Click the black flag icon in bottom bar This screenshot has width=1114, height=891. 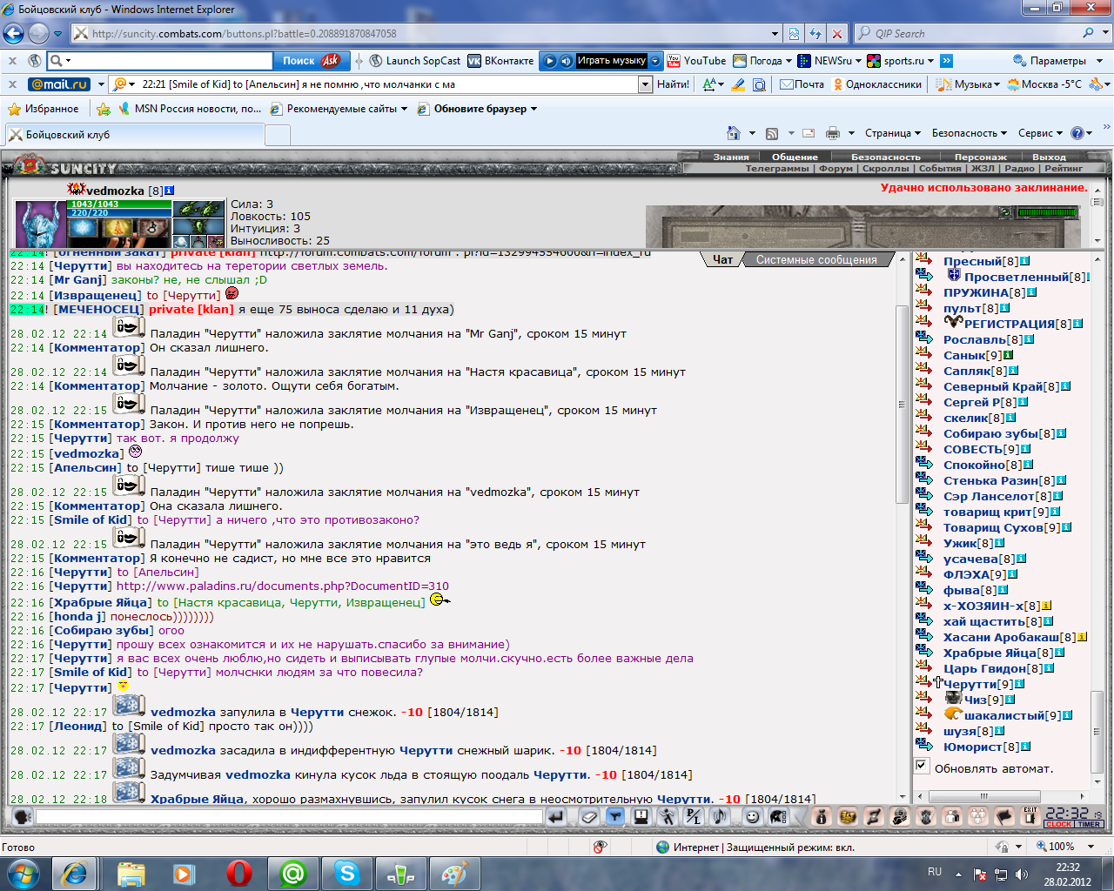pos(1004,816)
